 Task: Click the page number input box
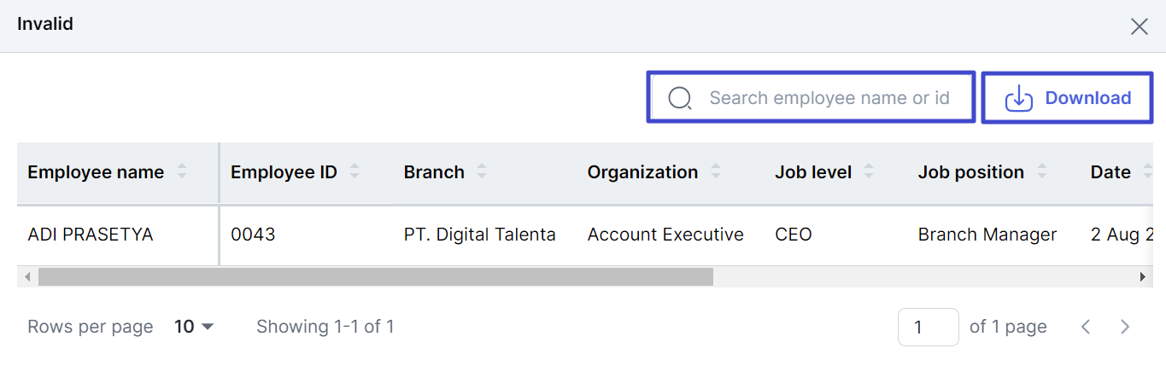[x=929, y=327]
